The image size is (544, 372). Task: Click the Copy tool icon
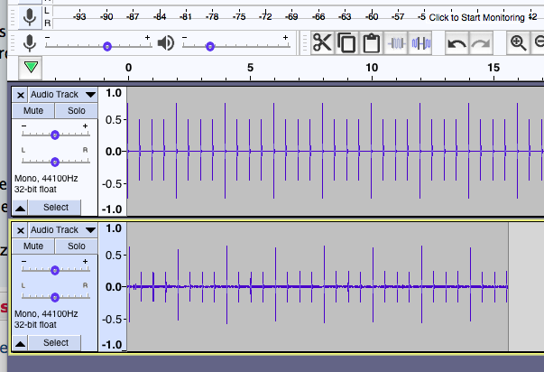(x=346, y=43)
